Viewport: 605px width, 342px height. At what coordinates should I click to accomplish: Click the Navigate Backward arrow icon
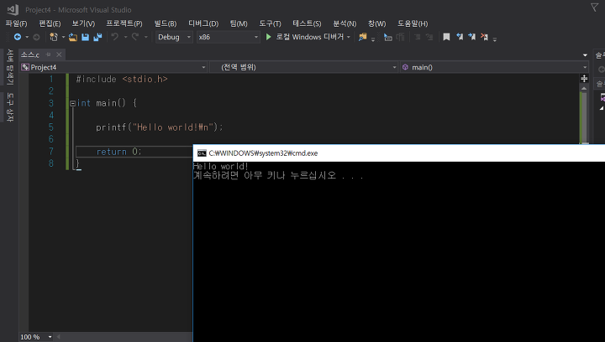click(x=18, y=37)
